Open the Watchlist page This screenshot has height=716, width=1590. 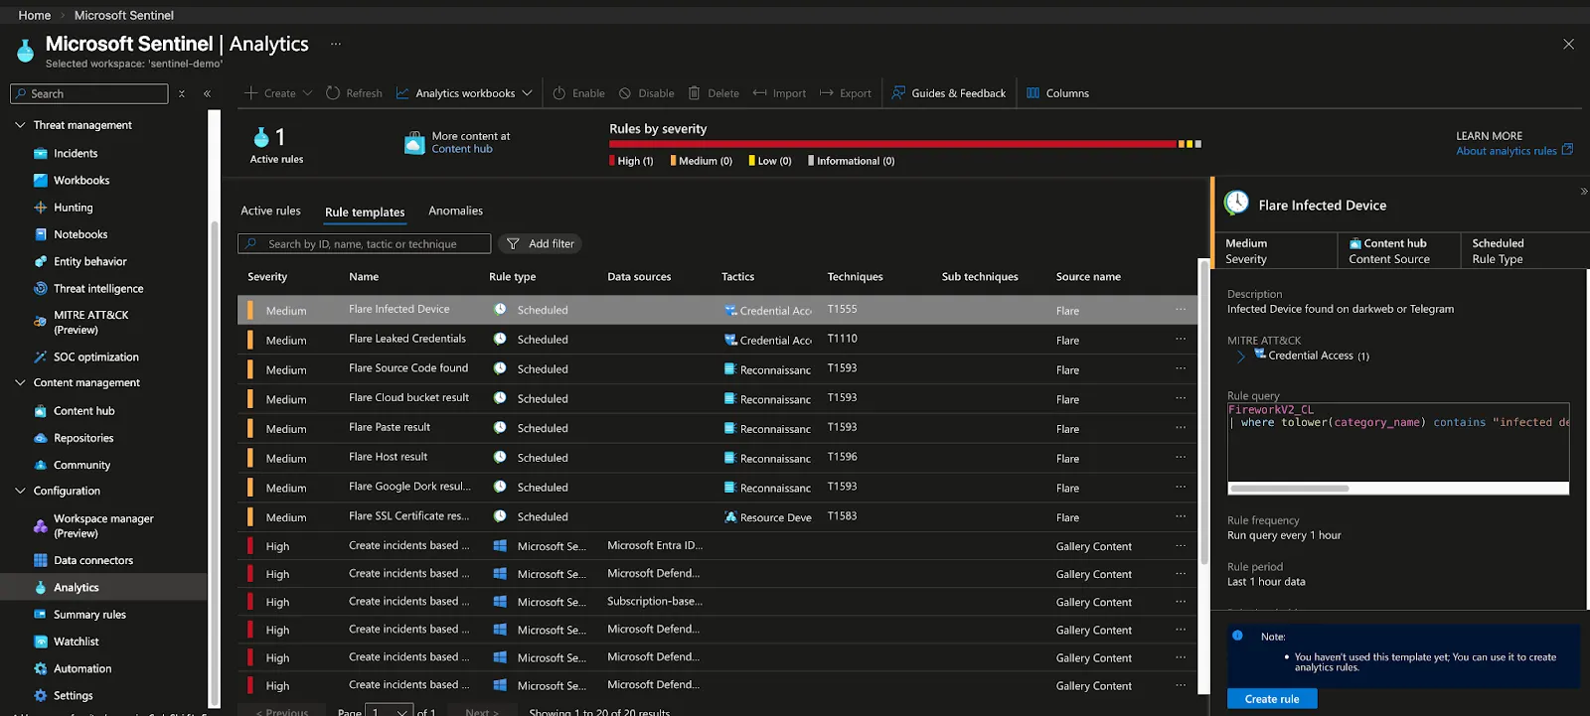(76, 642)
